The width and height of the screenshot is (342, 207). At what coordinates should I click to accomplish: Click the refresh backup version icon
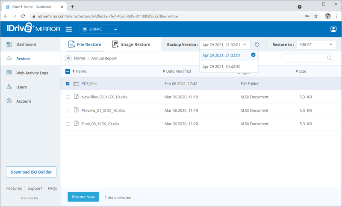(257, 44)
